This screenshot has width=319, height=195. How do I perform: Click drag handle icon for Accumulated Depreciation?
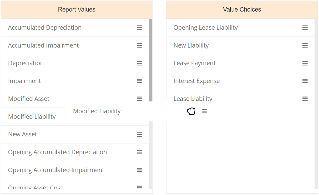click(x=140, y=28)
